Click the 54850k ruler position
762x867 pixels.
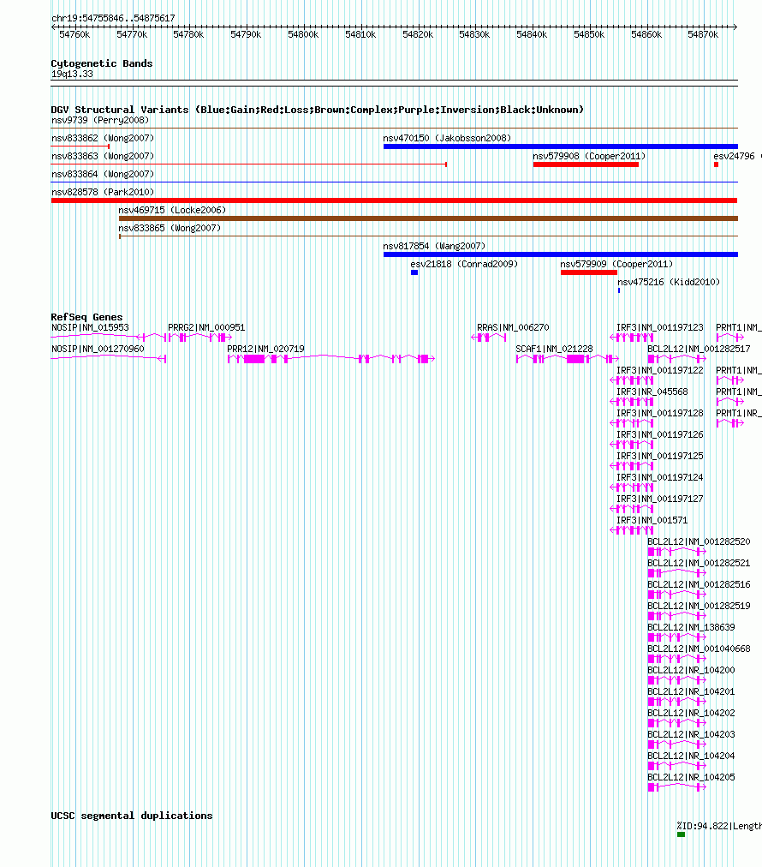589,34
